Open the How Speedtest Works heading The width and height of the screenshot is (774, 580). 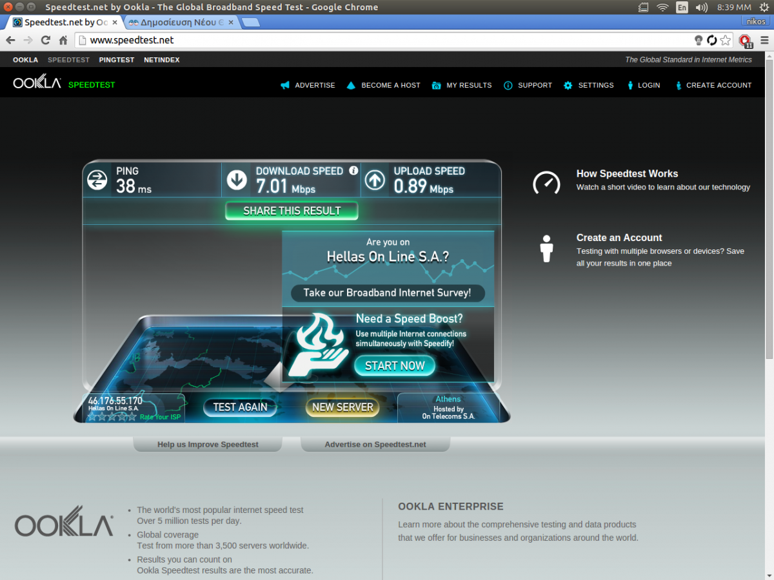[x=627, y=173]
